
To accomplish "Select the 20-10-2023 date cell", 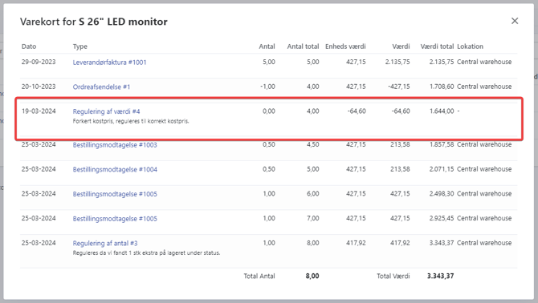I will click(39, 87).
